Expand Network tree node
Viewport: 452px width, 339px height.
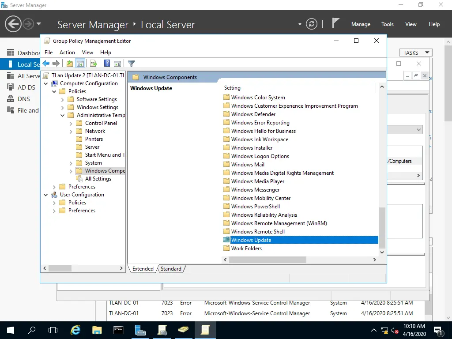pyautogui.click(x=71, y=131)
